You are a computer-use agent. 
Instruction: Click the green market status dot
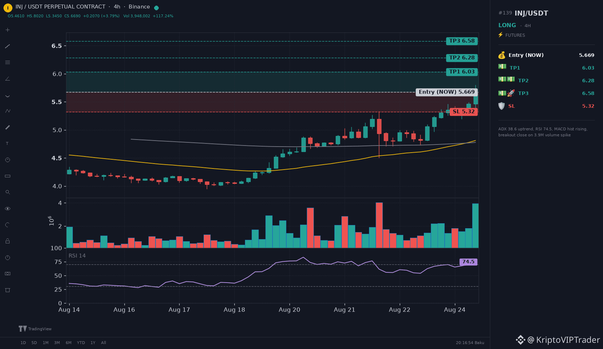[x=157, y=7]
